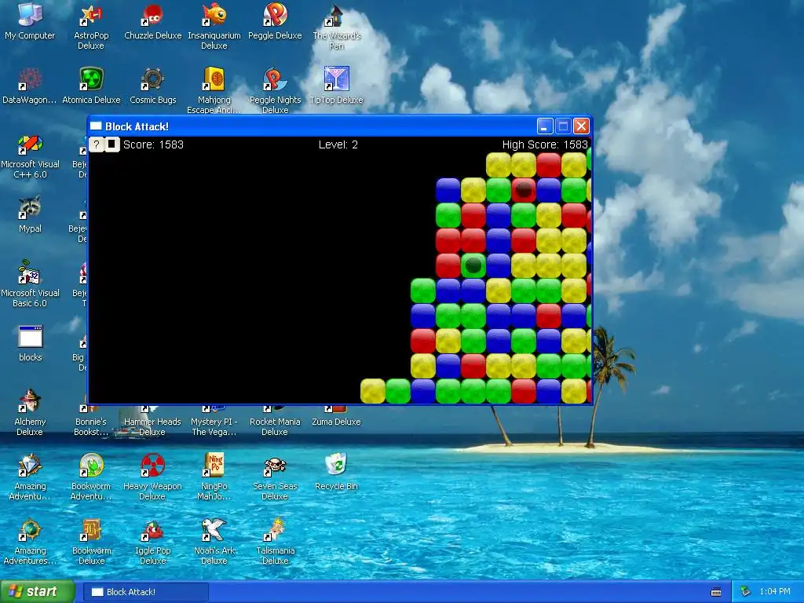Minimize the Block Attack! window
This screenshot has width=804, height=603.
point(545,126)
